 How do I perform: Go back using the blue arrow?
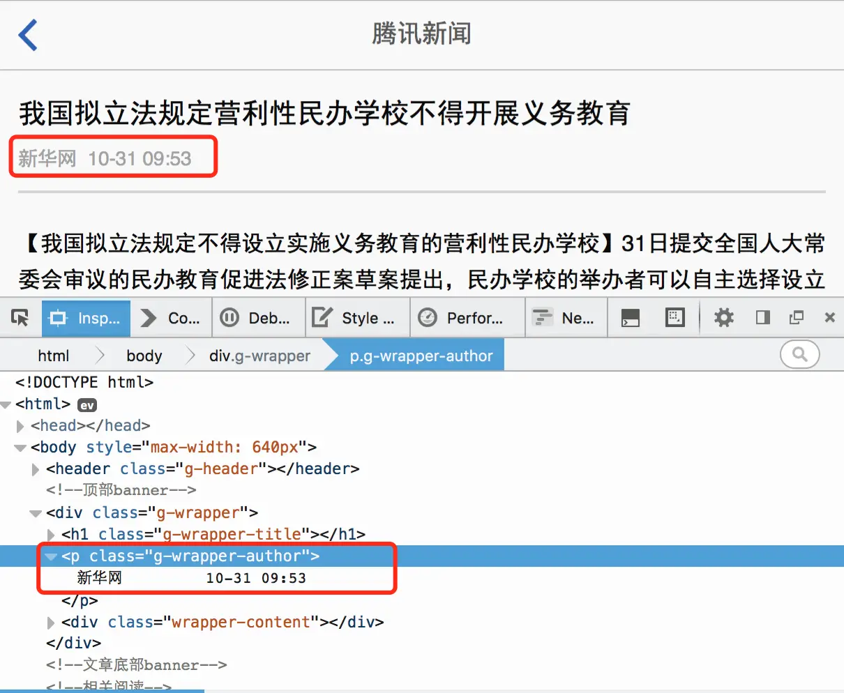point(28,35)
